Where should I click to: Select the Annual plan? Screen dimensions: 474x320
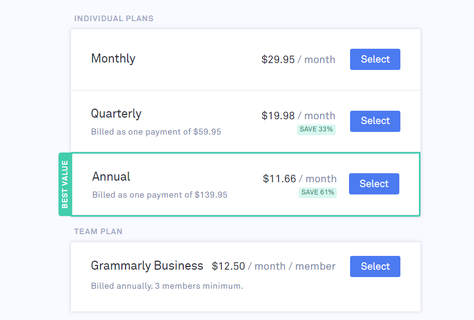pyautogui.click(x=374, y=184)
